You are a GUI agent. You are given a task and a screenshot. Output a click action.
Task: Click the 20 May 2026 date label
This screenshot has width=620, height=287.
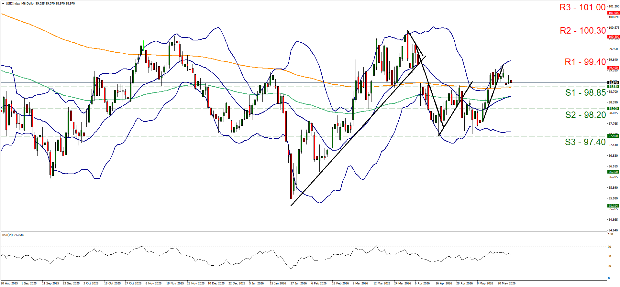[506, 283]
